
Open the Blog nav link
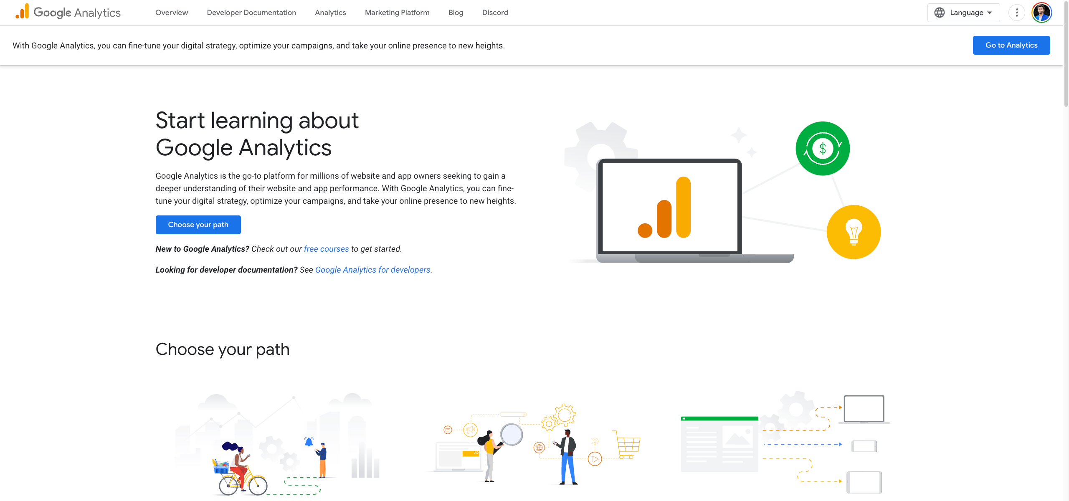[456, 13]
